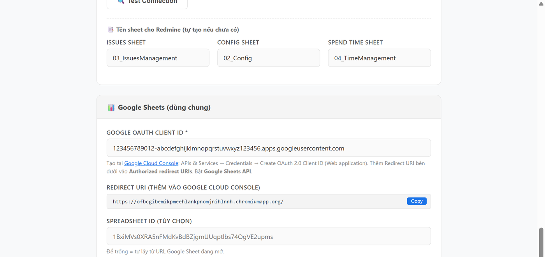The height and width of the screenshot is (257, 545).
Task: Click the sheet icon beside Tên sheet cho Redmine
Action: [111, 30]
